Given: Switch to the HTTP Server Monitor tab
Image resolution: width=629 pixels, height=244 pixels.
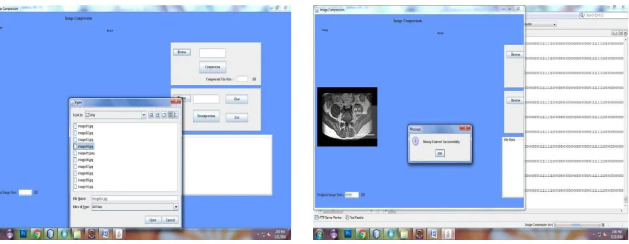Looking at the screenshot, I should pyautogui.click(x=328, y=217).
